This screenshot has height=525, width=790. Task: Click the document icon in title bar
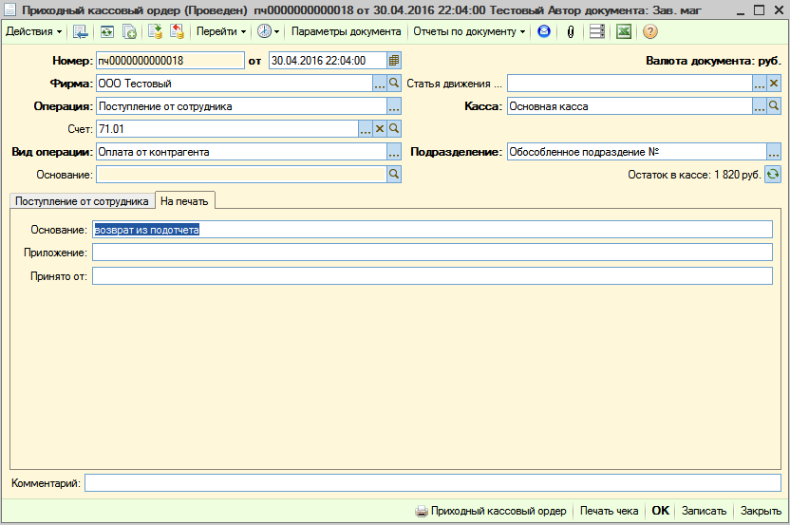pyautogui.click(x=10, y=10)
